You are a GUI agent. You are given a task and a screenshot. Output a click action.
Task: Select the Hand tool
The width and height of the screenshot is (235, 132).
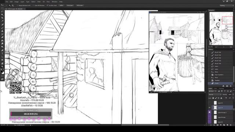pyautogui.click(x=2, y=63)
